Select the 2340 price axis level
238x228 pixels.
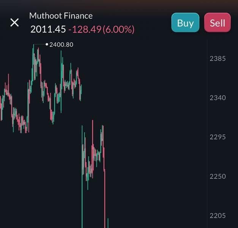pyautogui.click(x=218, y=98)
